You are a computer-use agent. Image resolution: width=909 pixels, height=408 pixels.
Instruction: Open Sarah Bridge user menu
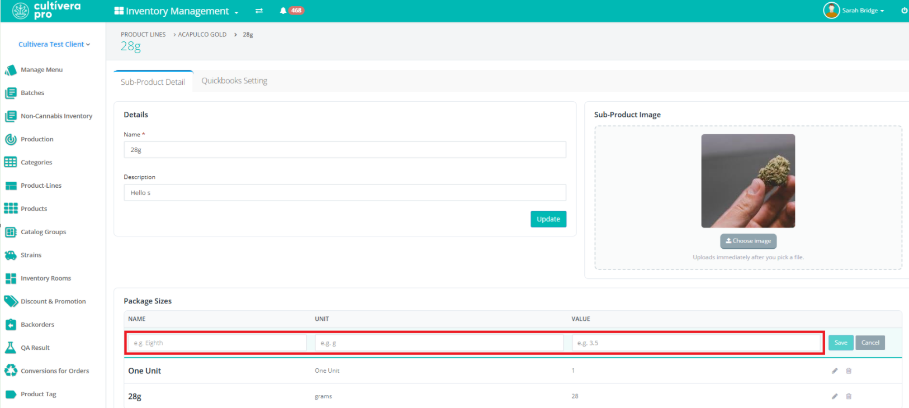863,11
